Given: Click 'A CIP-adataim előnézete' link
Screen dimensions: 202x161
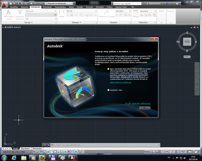Looking at the screenshot, I should 138,104.
